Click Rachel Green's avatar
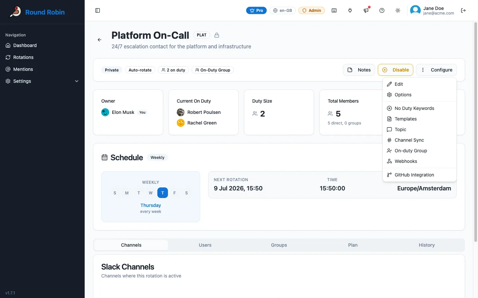The image size is (478, 298). (x=181, y=123)
